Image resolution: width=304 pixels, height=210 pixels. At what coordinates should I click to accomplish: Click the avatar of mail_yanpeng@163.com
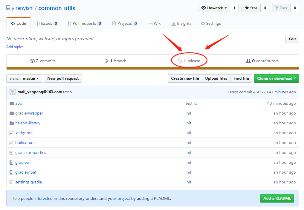click(x=13, y=92)
